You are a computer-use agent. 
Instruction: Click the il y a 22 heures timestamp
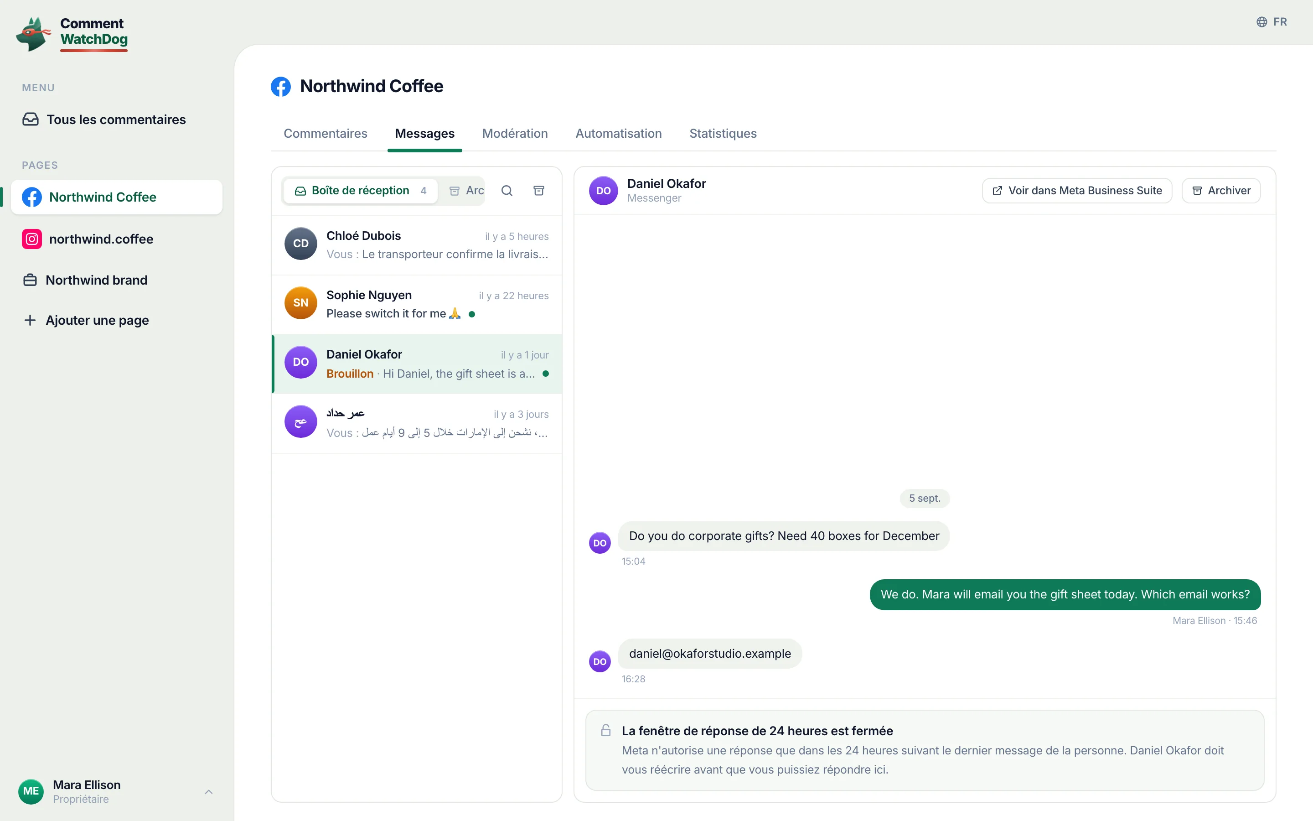pos(513,296)
